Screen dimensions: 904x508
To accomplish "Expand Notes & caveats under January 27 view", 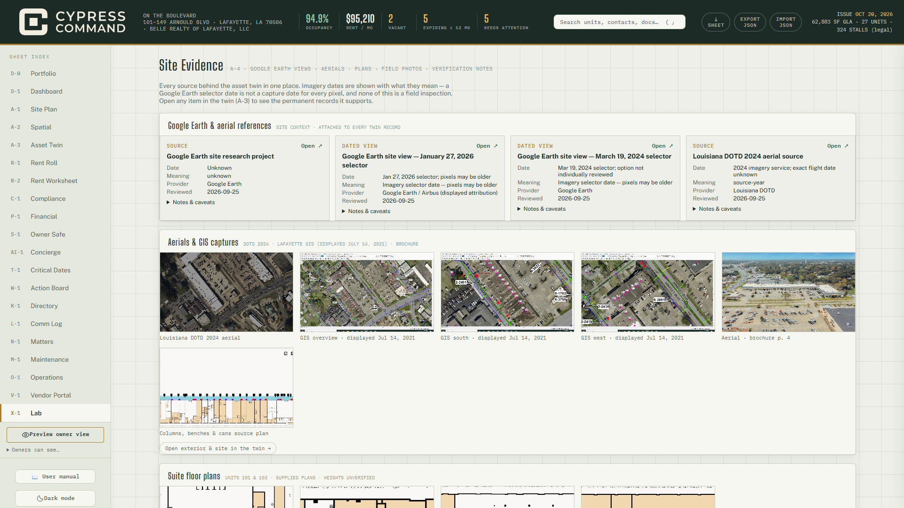I will [366, 211].
